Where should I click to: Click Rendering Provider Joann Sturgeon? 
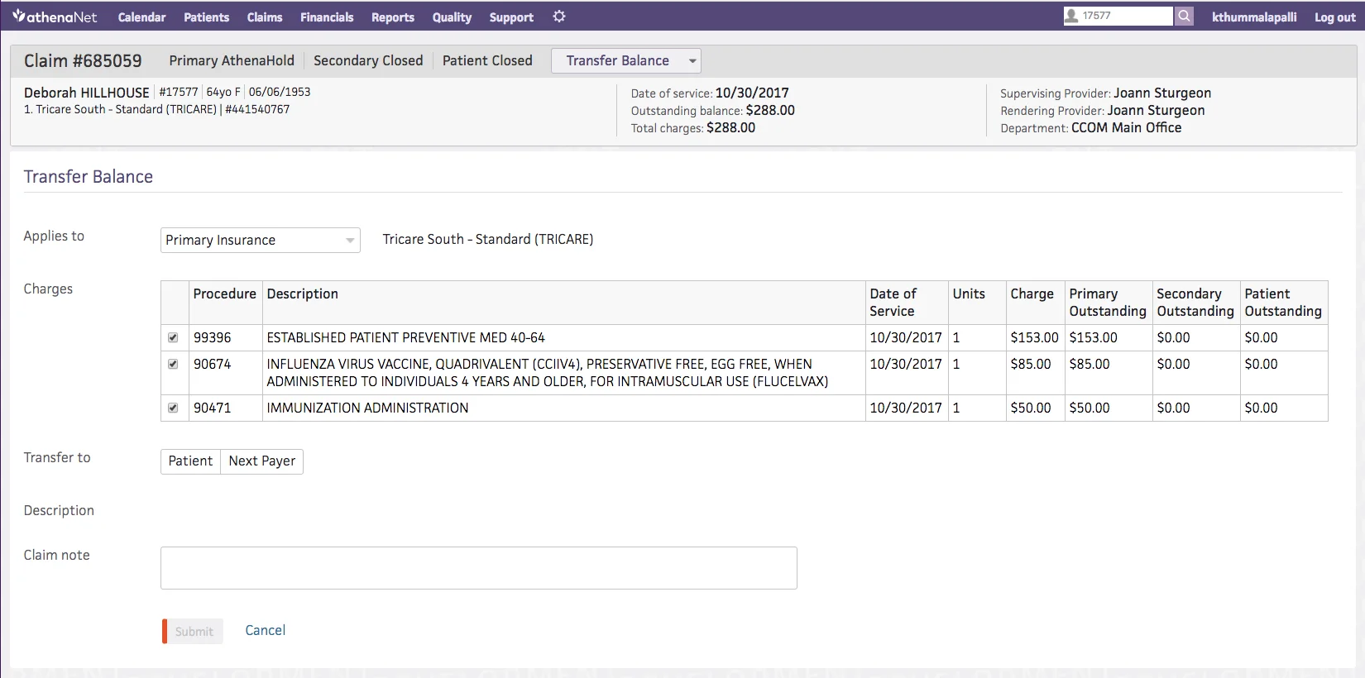pyautogui.click(x=1156, y=110)
